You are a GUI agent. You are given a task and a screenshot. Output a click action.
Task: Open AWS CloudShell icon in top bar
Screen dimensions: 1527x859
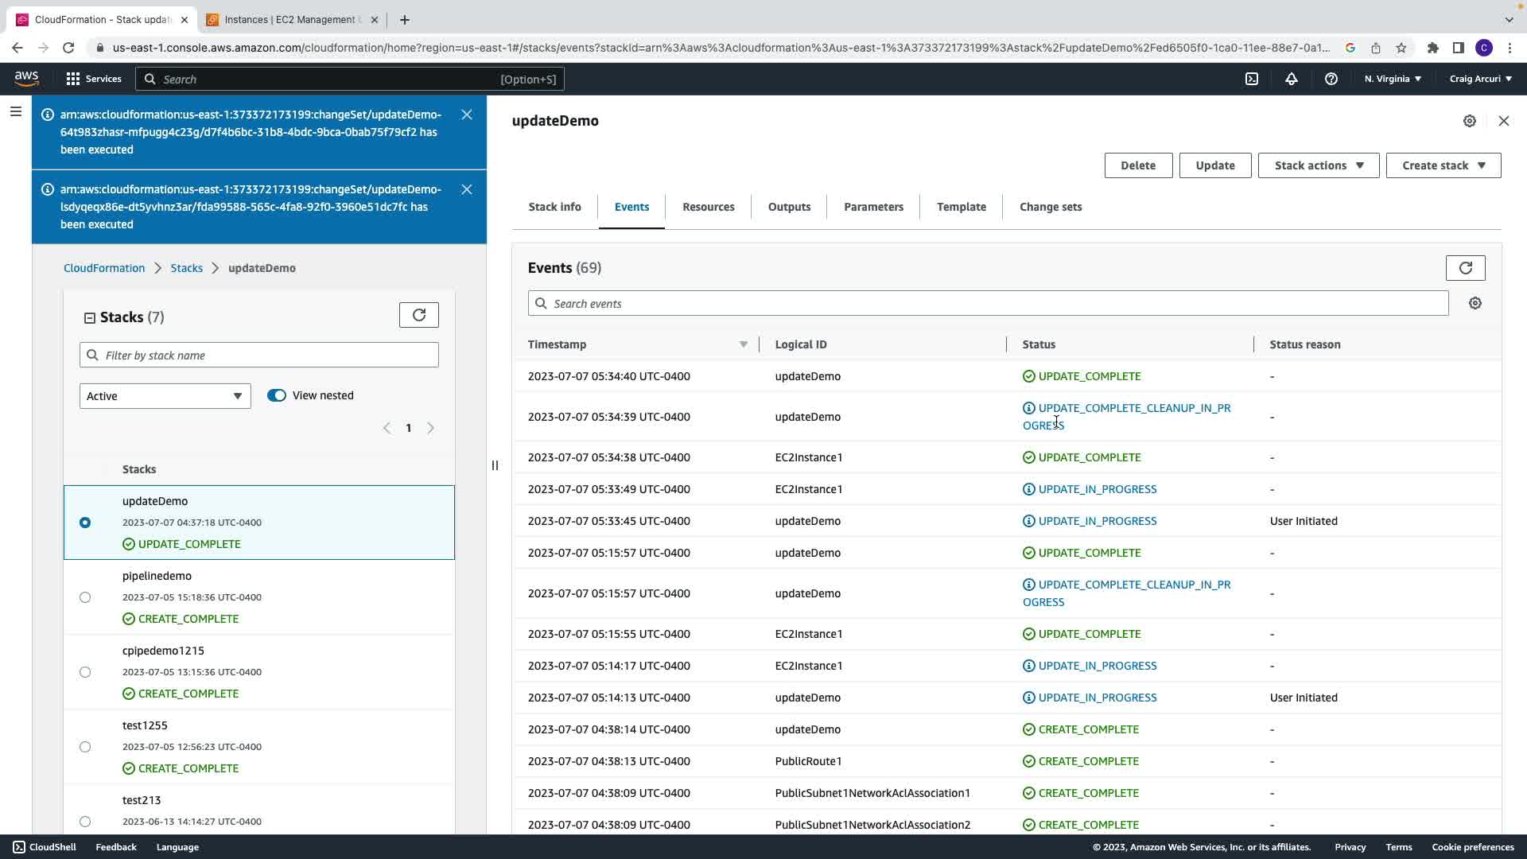(x=1252, y=79)
